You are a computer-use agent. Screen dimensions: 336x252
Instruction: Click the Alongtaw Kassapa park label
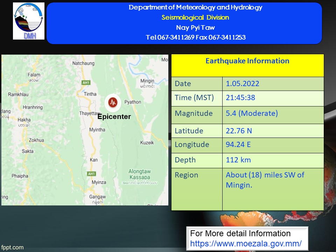tap(140, 174)
